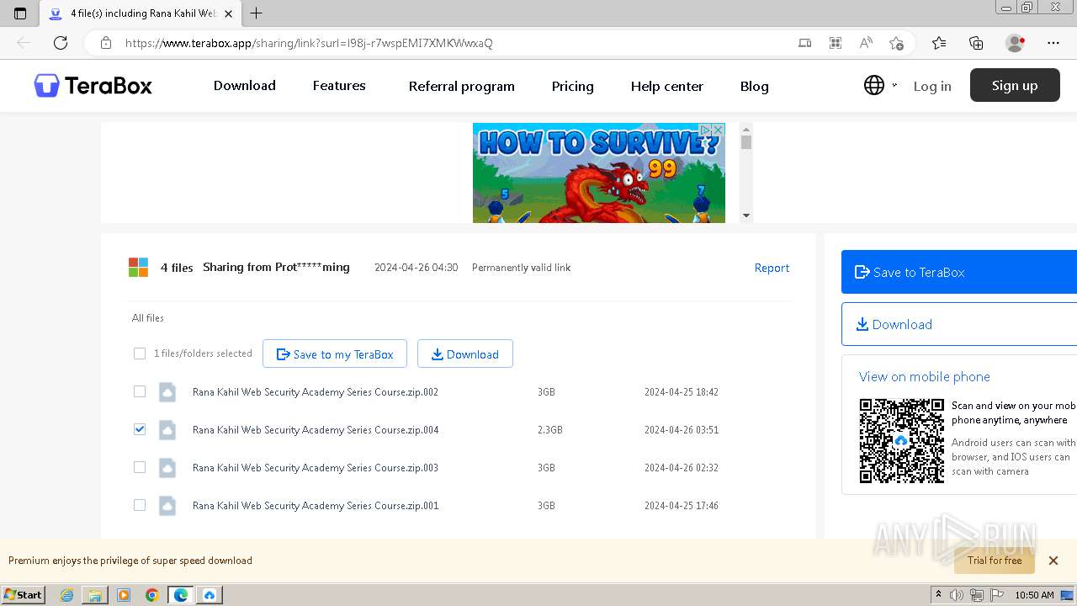
Task: Click the file icon of zip.002
Action: [167, 392]
